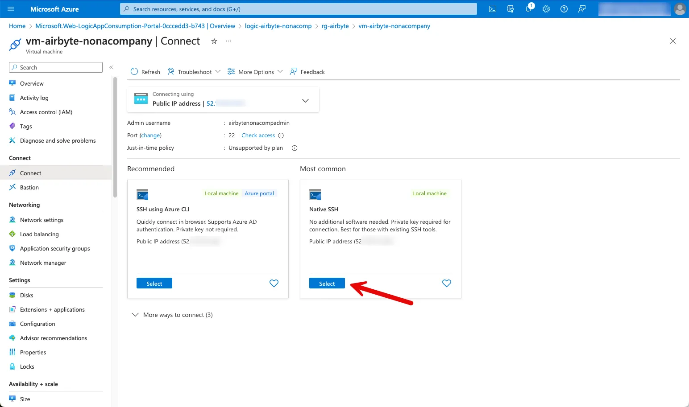Collapse the left sidebar menu
This screenshot has height=407, width=689.
pos(111,67)
